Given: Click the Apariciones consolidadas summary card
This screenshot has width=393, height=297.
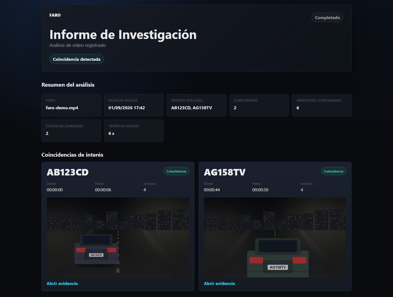Looking at the screenshot, I should click(x=322, y=105).
